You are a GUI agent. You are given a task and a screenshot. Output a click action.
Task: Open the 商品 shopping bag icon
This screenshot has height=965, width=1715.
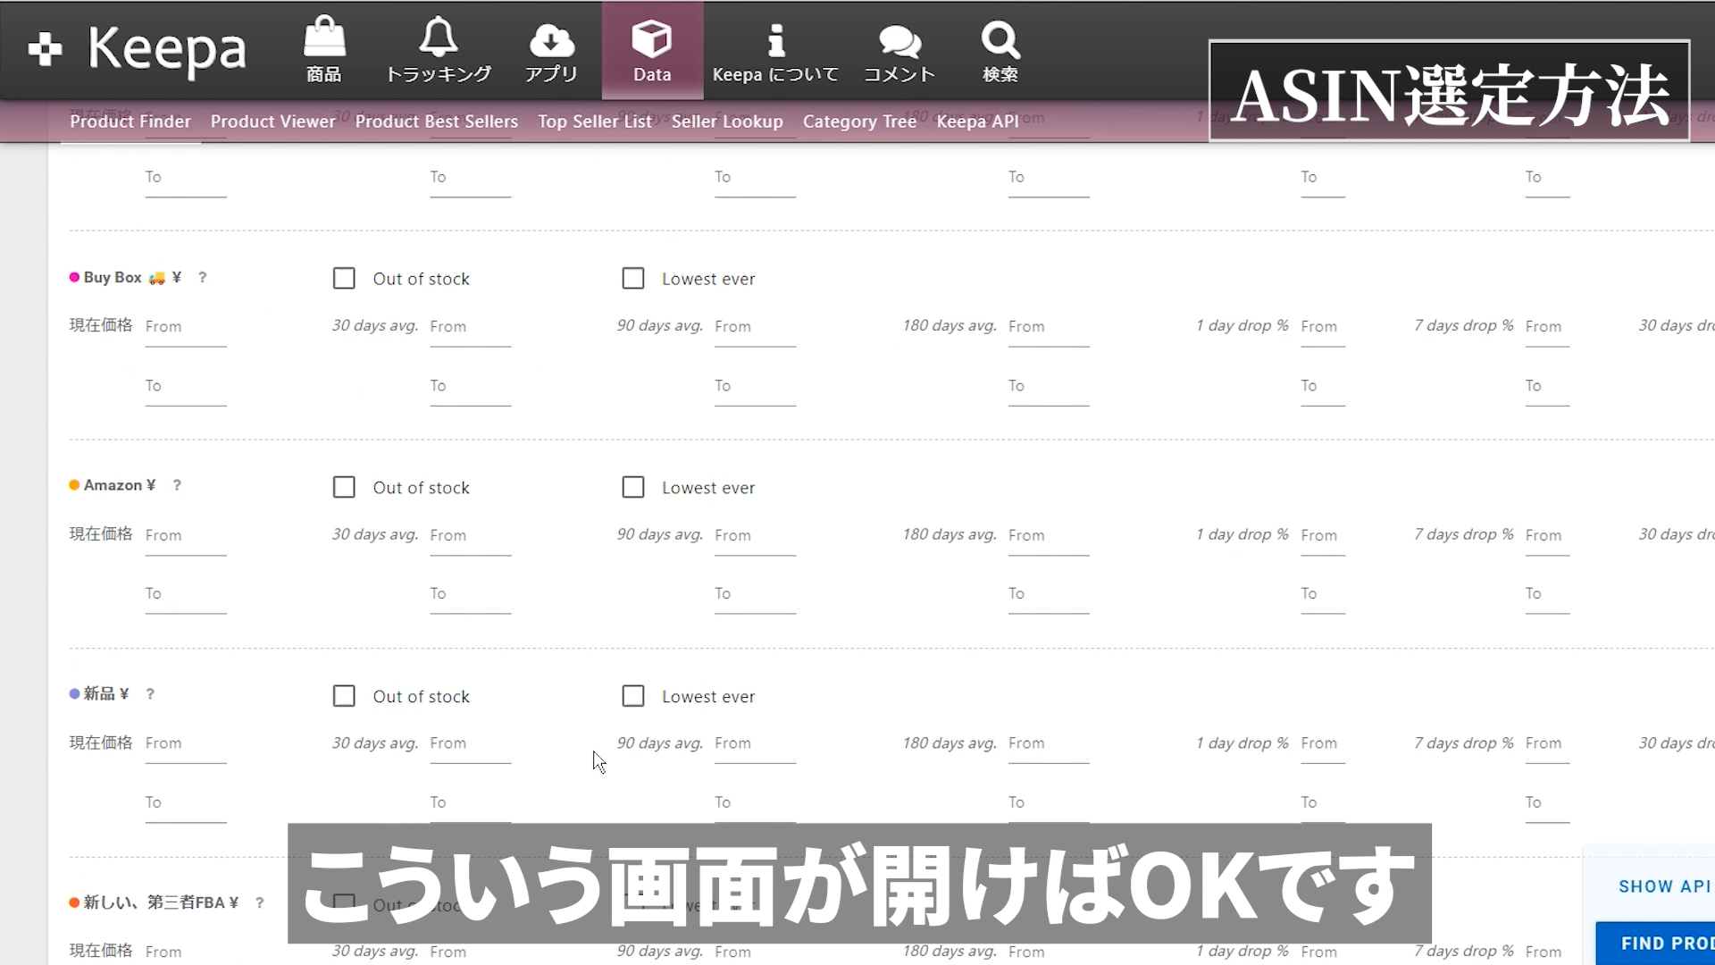[323, 40]
